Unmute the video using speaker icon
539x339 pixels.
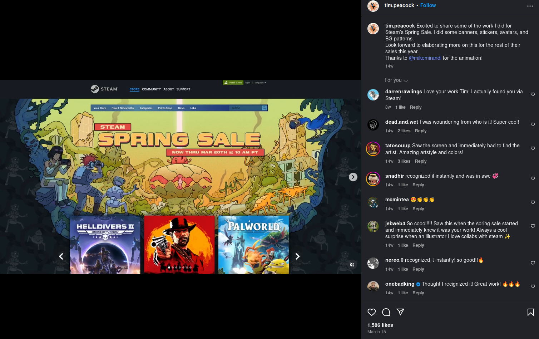click(x=352, y=265)
